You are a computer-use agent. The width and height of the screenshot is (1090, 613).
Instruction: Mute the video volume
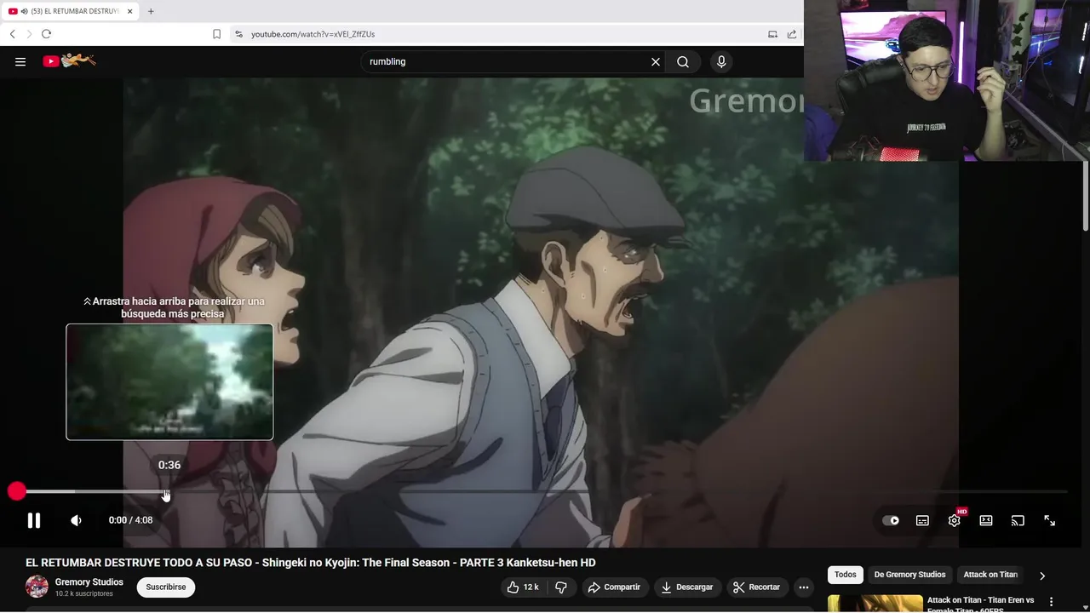point(76,520)
